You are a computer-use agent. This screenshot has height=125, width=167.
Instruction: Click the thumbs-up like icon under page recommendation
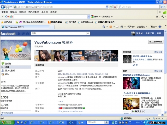(x=134, y=65)
